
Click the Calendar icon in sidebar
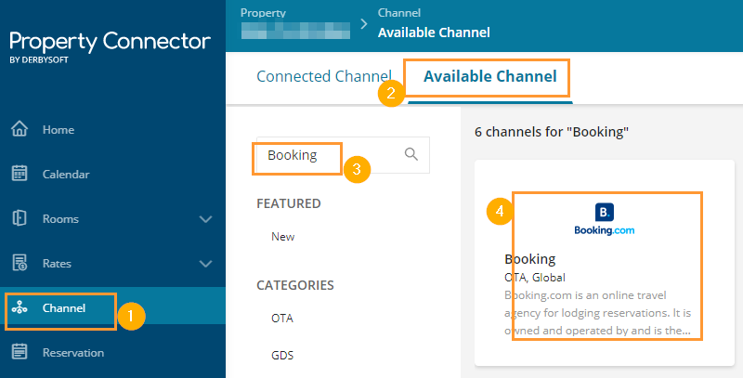[20, 174]
